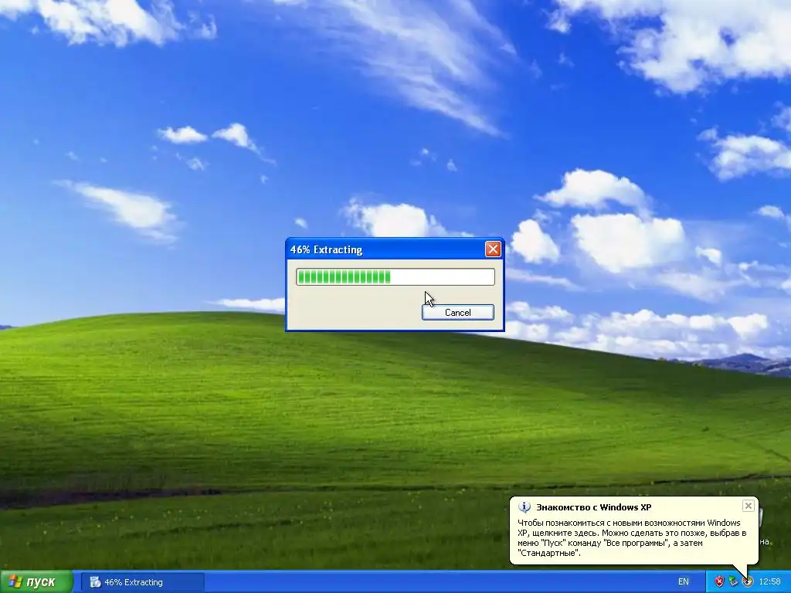Open the Пуск start menu
The height and width of the screenshot is (593, 791).
tap(36, 582)
